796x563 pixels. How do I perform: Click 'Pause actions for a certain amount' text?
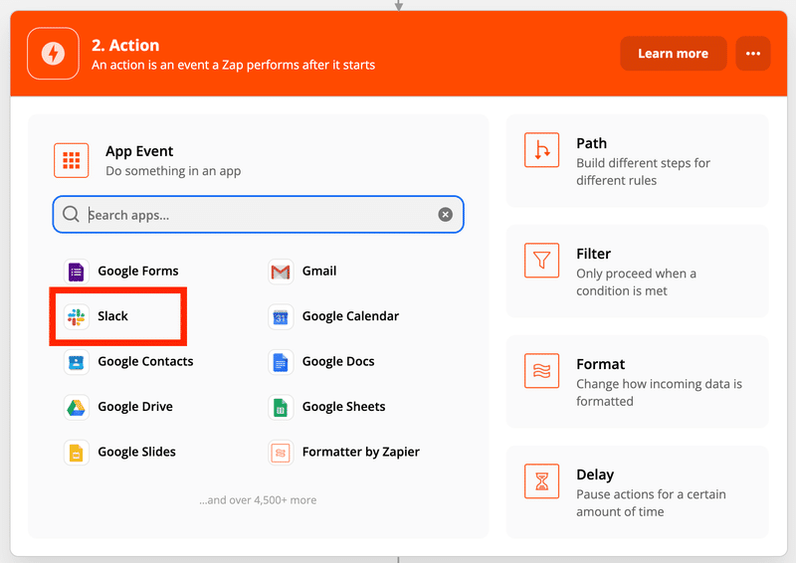click(651, 502)
